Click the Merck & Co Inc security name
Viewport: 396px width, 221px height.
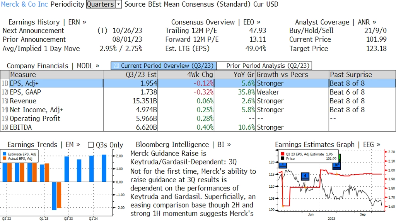[24, 4]
